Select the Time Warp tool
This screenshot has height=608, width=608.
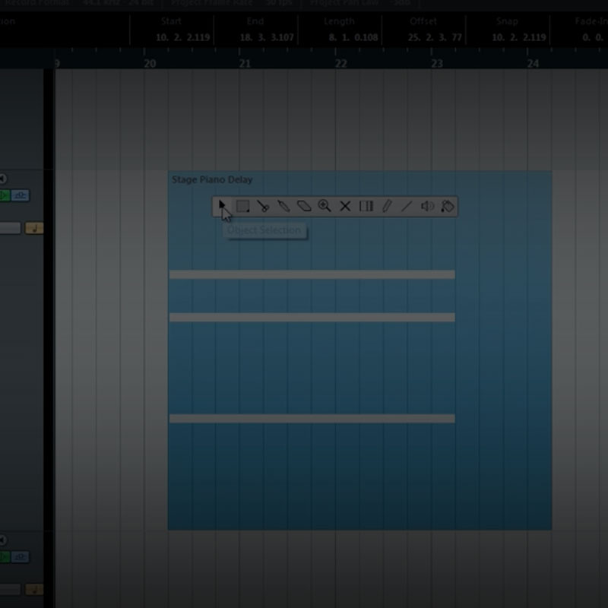click(x=366, y=206)
